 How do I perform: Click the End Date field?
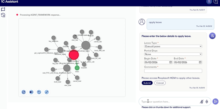188,62
